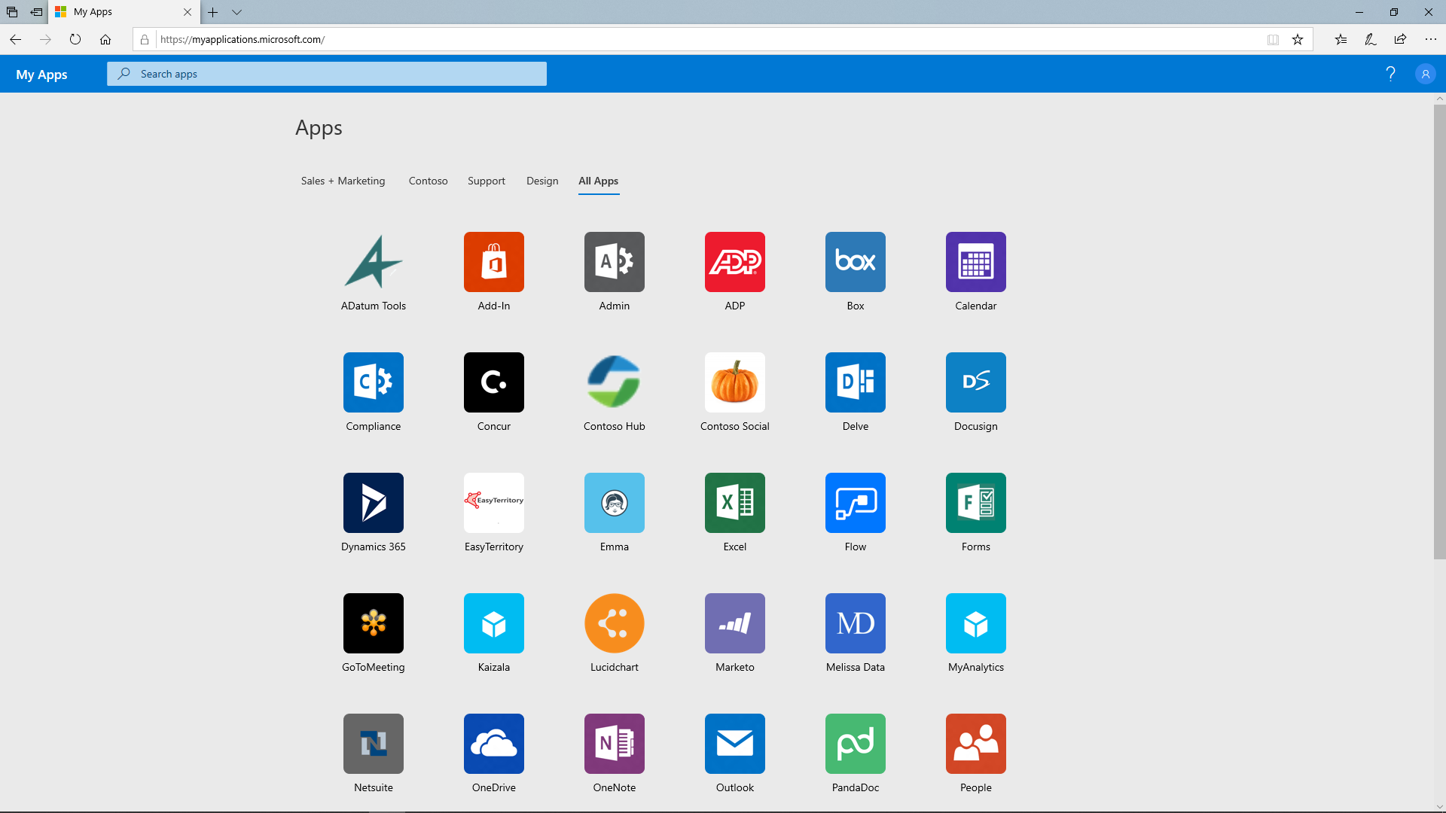The image size is (1446, 813).
Task: Open the Design apps tab
Action: coord(542,181)
